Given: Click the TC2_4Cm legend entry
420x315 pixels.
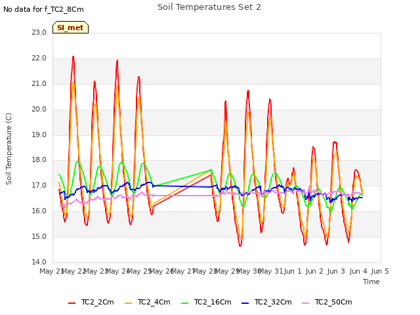Looking at the screenshot, I should click(147, 302).
